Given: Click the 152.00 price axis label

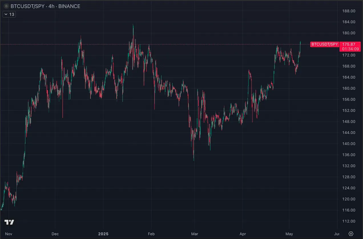Looking at the screenshot, I should tap(349, 110).
